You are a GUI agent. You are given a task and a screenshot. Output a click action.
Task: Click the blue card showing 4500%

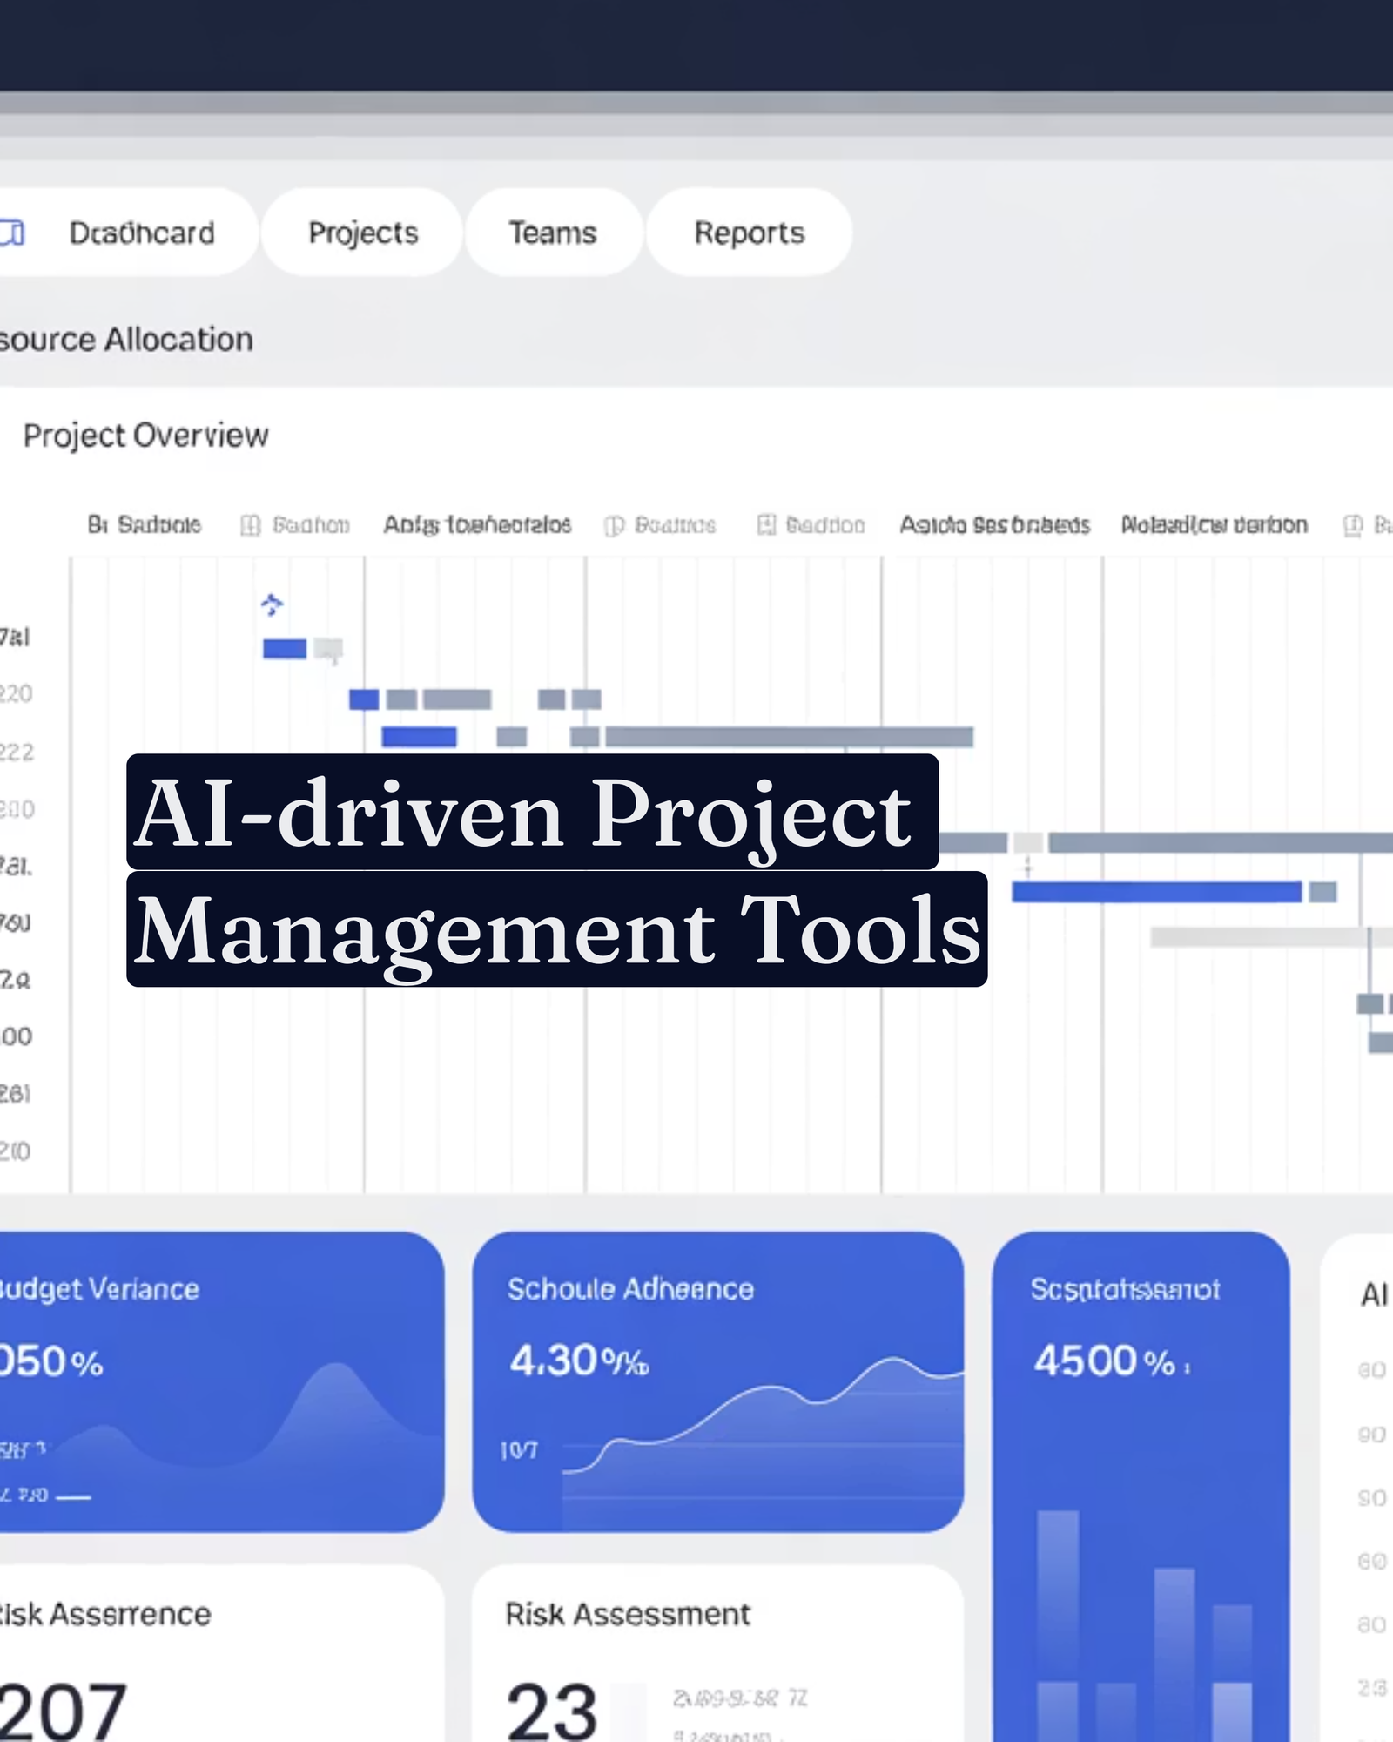pyautogui.click(x=1141, y=1481)
